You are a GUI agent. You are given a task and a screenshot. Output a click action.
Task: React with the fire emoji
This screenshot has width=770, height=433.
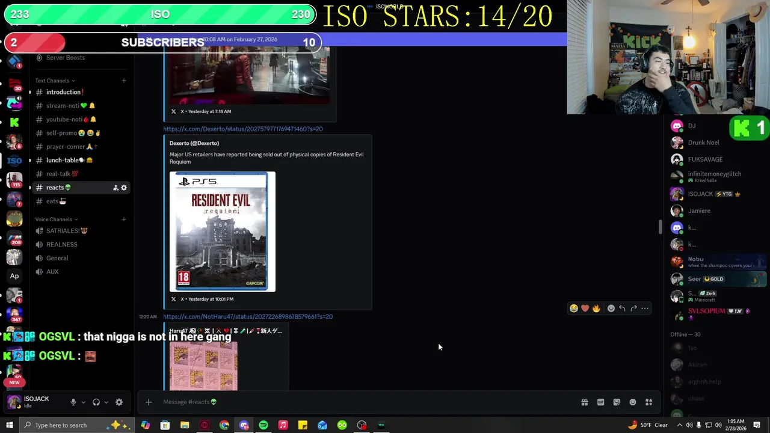[596, 309]
